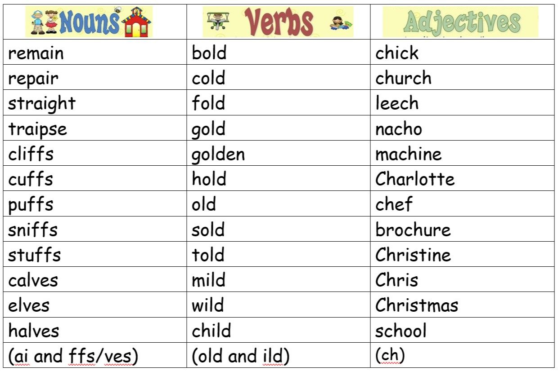
Task: Click the '(ai and ffs/ves)' label
Action: tap(73, 356)
